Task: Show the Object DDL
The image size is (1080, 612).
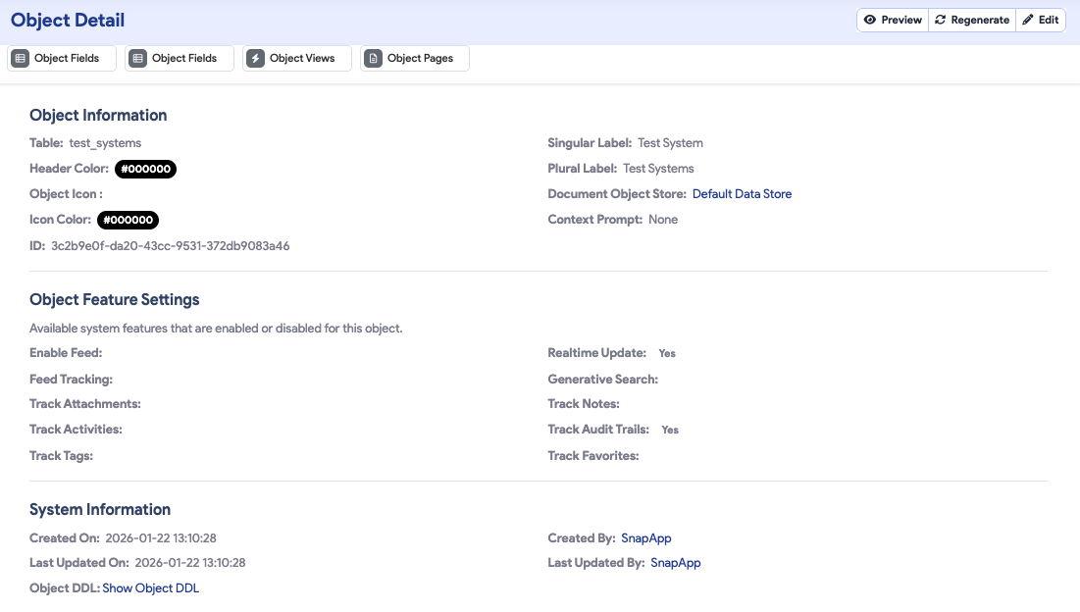Action: (x=151, y=588)
